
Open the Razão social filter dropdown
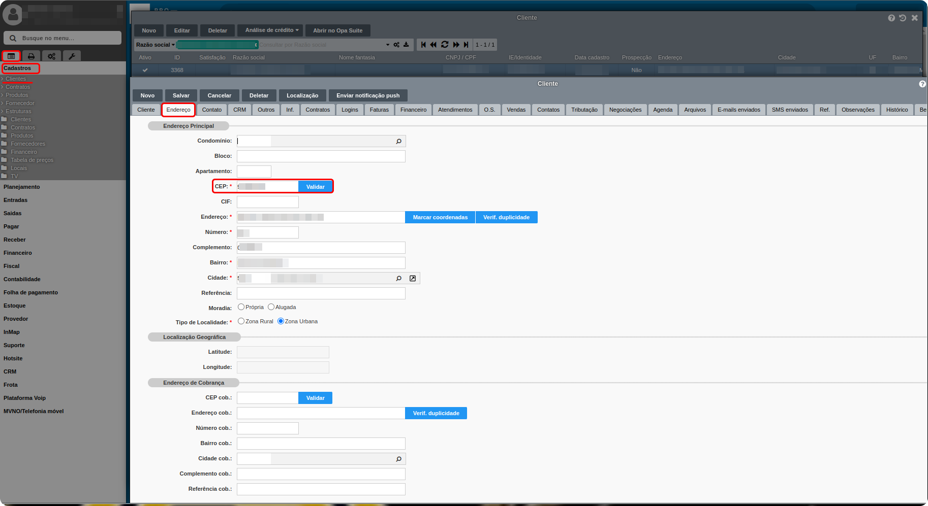click(155, 45)
